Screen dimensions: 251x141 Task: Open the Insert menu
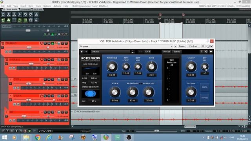click(x=23, y=6)
